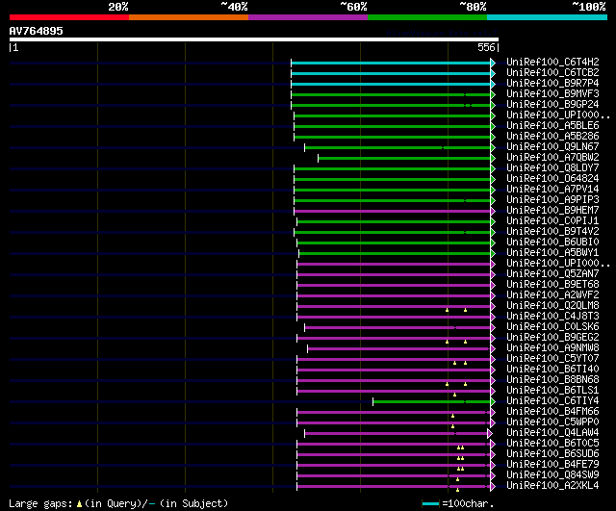The height and width of the screenshot is (511, 616).
Task: Select UniRef100_Q4LAW4 label
Action: point(552,433)
